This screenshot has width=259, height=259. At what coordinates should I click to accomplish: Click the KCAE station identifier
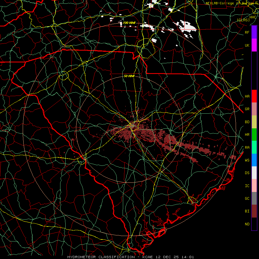148,257
